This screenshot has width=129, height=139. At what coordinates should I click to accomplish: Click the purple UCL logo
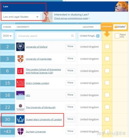click(x=21, y=95)
